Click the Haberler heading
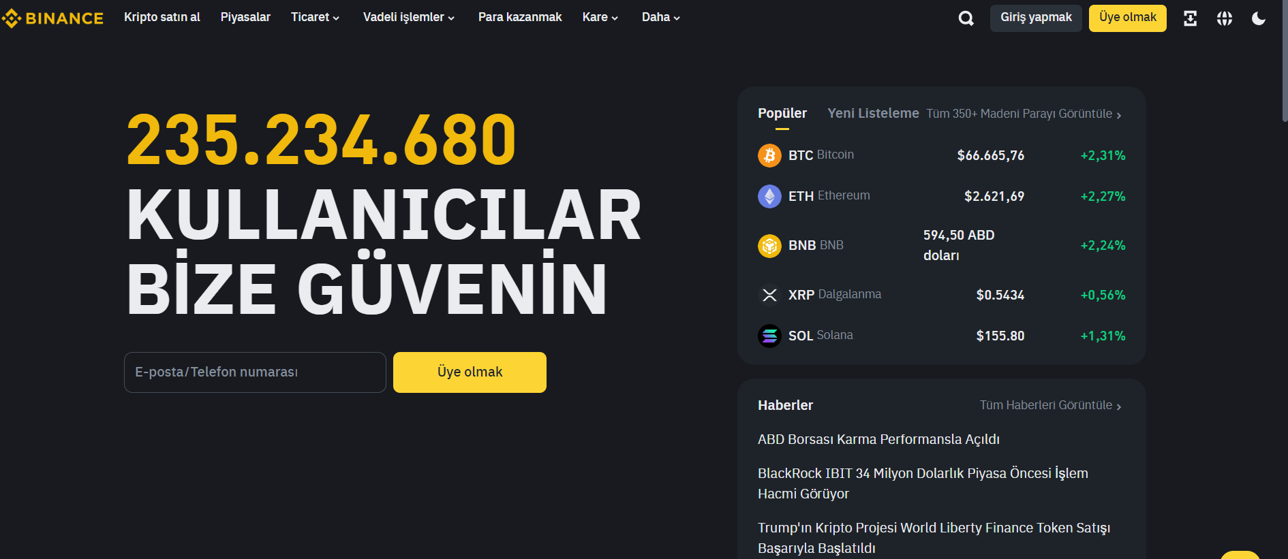The width and height of the screenshot is (1288, 559). pos(785,406)
